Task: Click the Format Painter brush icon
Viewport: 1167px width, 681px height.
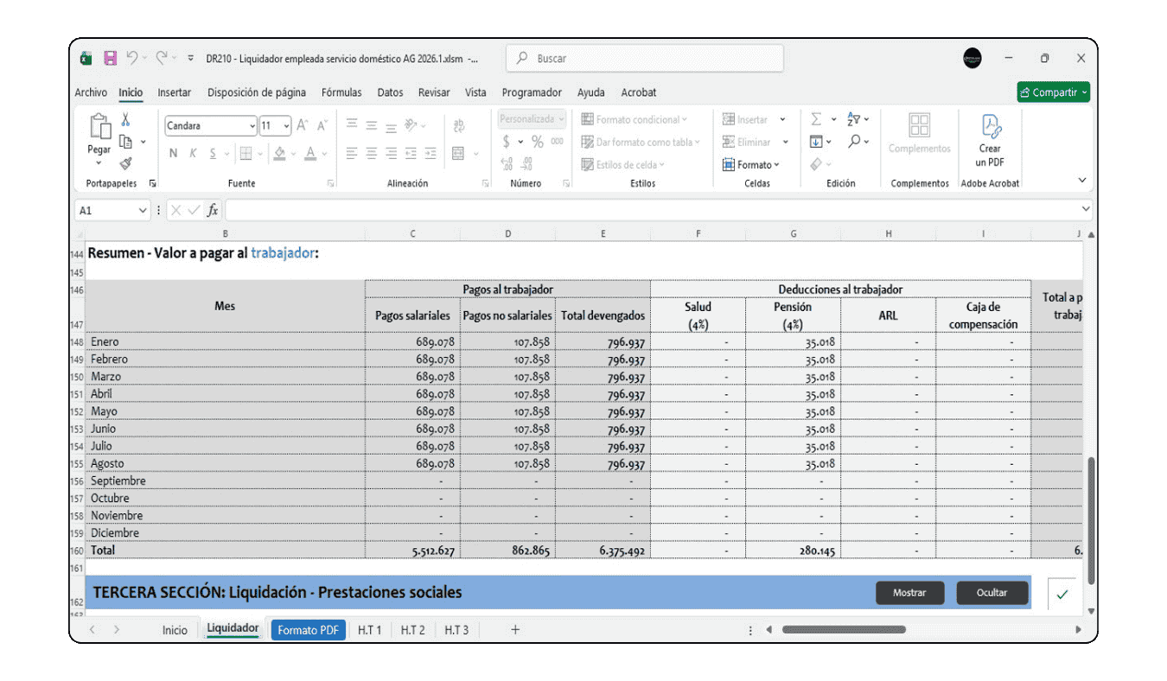Action: (125, 162)
